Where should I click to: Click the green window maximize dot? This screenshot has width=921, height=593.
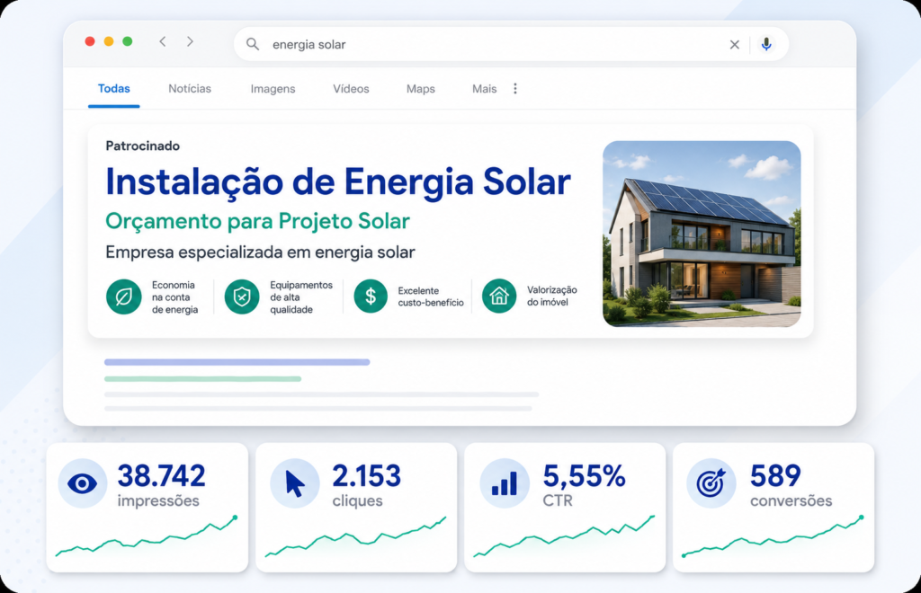[x=128, y=41]
